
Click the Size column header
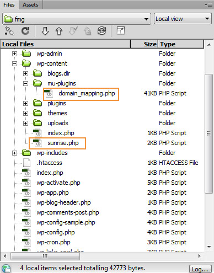(144, 44)
